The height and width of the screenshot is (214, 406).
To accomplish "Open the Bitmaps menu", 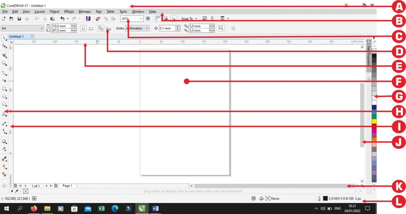I will (x=85, y=11).
